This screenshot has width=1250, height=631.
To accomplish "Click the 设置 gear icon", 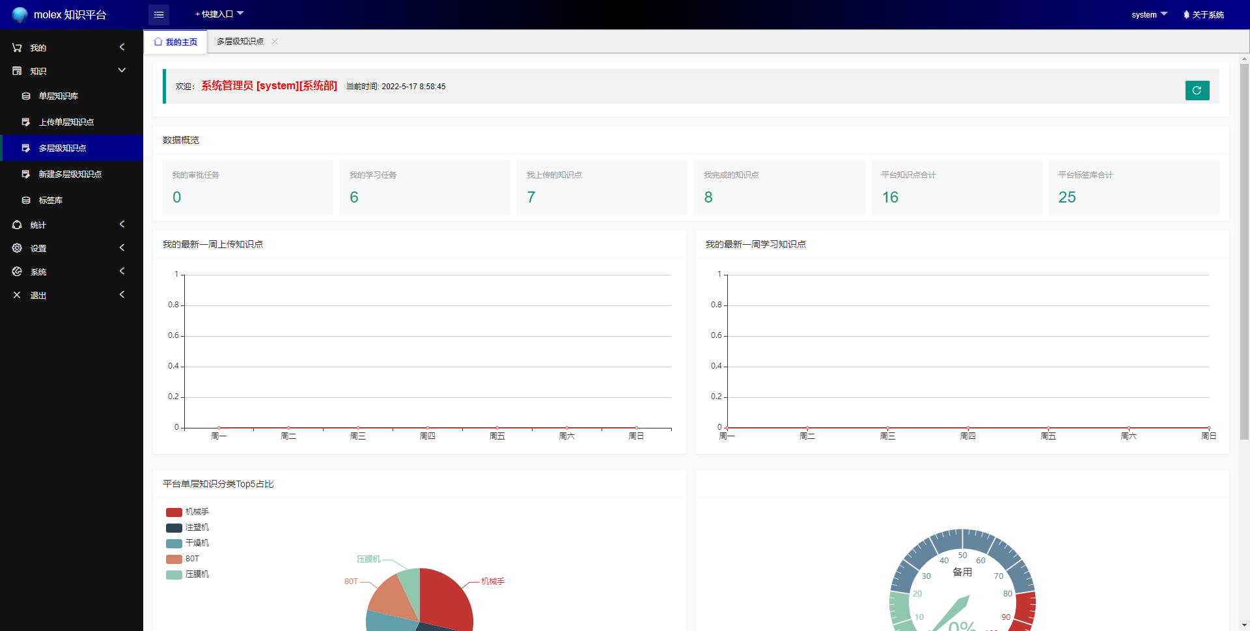I will tap(17, 248).
